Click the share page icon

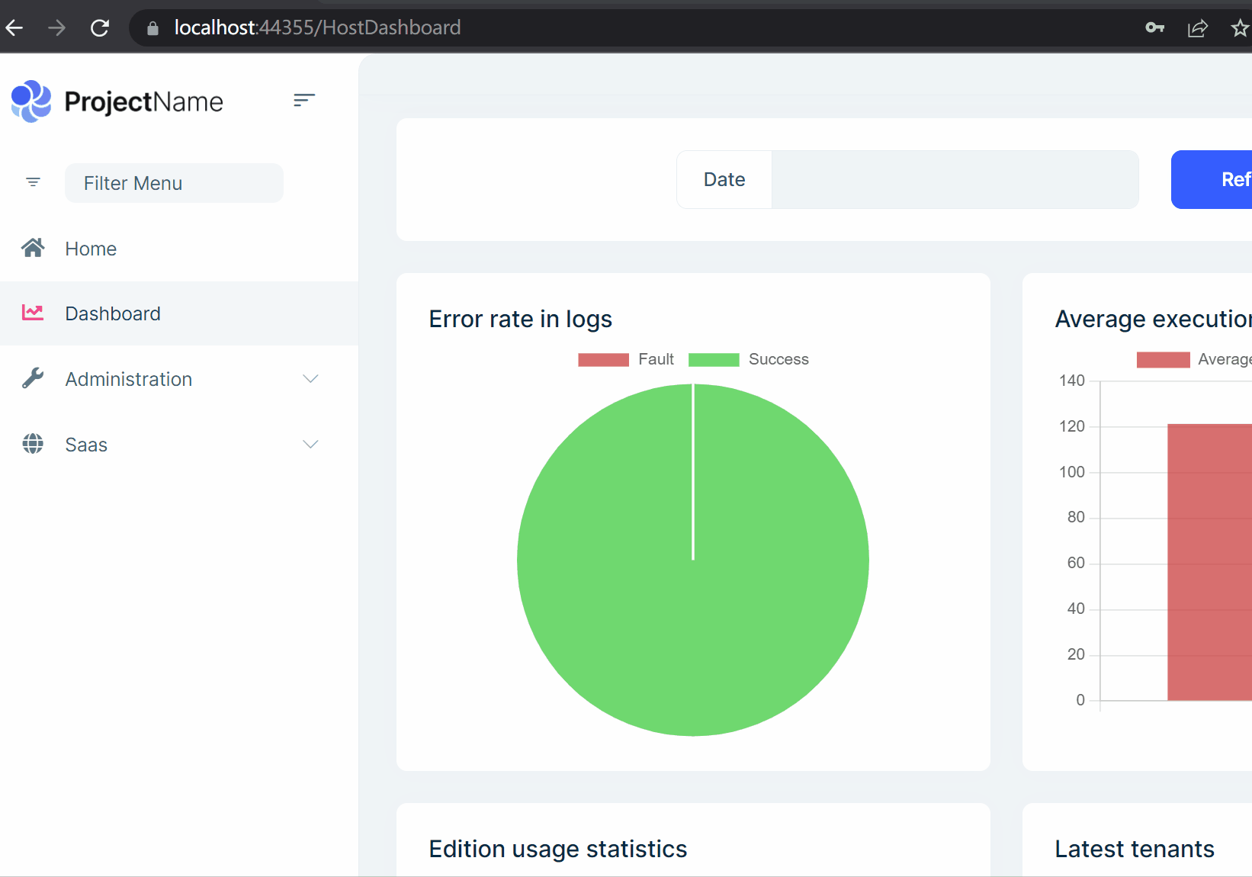pyautogui.click(x=1197, y=28)
